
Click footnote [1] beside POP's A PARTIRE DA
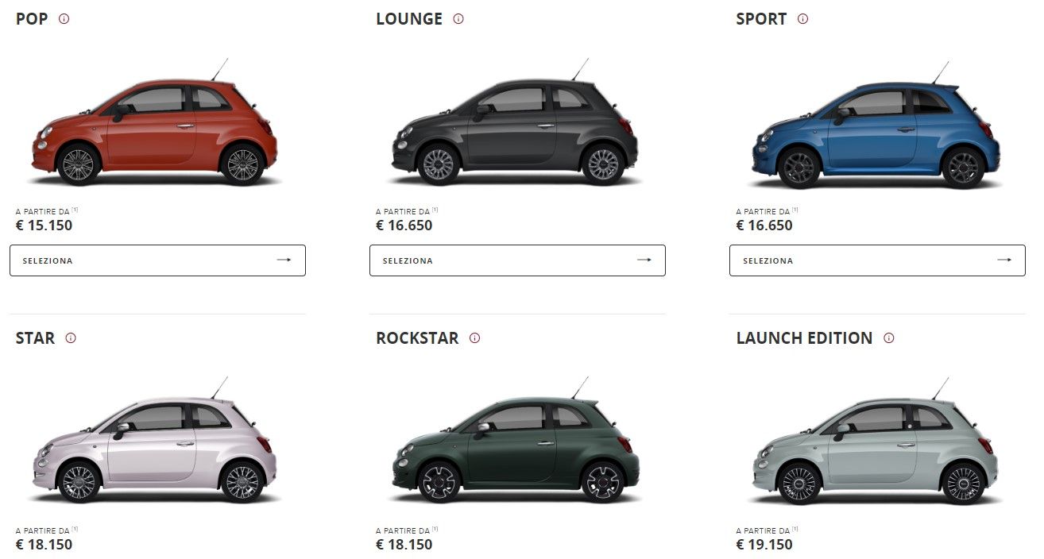75,210
